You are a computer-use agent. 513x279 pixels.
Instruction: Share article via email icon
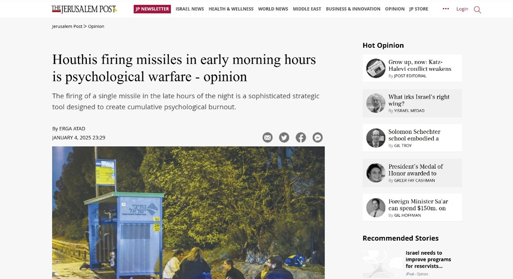coord(268,137)
